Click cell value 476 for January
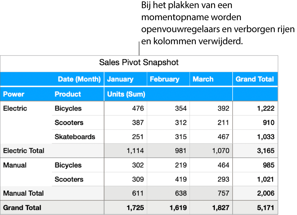The width and height of the screenshot is (297, 215). click(138, 108)
